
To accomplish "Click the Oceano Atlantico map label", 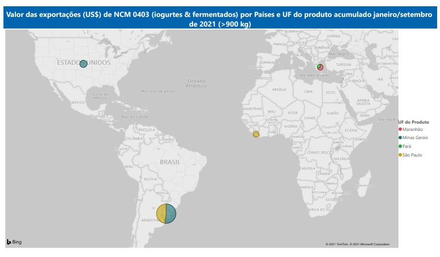I will 197,83.
